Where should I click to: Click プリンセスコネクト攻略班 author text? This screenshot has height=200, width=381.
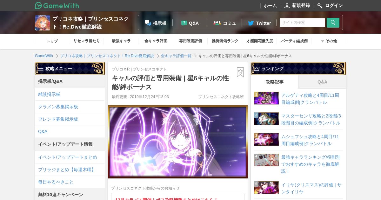pyautogui.click(x=221, y=97)
